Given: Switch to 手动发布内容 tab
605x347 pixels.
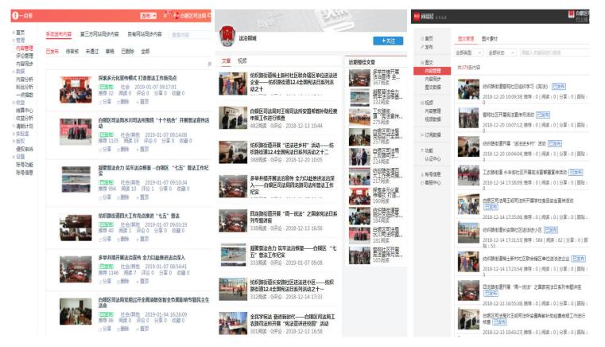Looking at the screenshot, I should (x=59, y=34).
